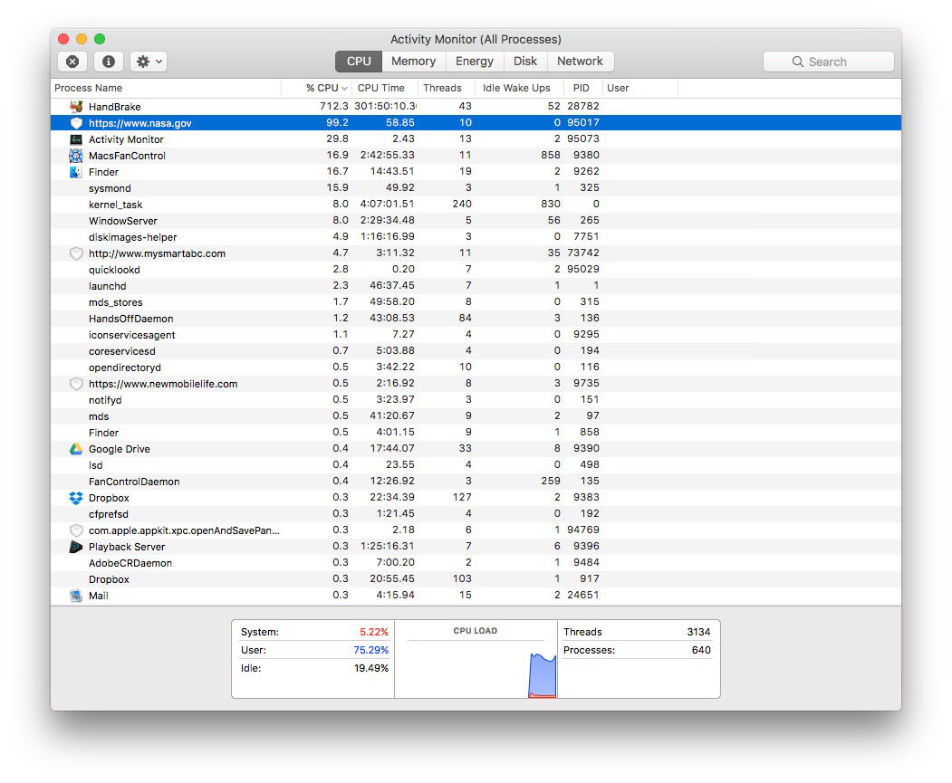952x783 pixels.
Task: Select the cfprefsd process row
Action: coord(476,514)
